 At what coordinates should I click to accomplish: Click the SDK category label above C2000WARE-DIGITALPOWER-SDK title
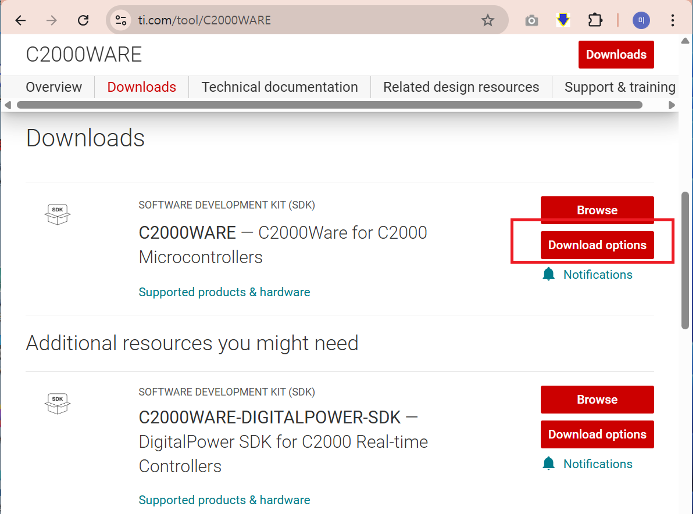pos(227,393)
